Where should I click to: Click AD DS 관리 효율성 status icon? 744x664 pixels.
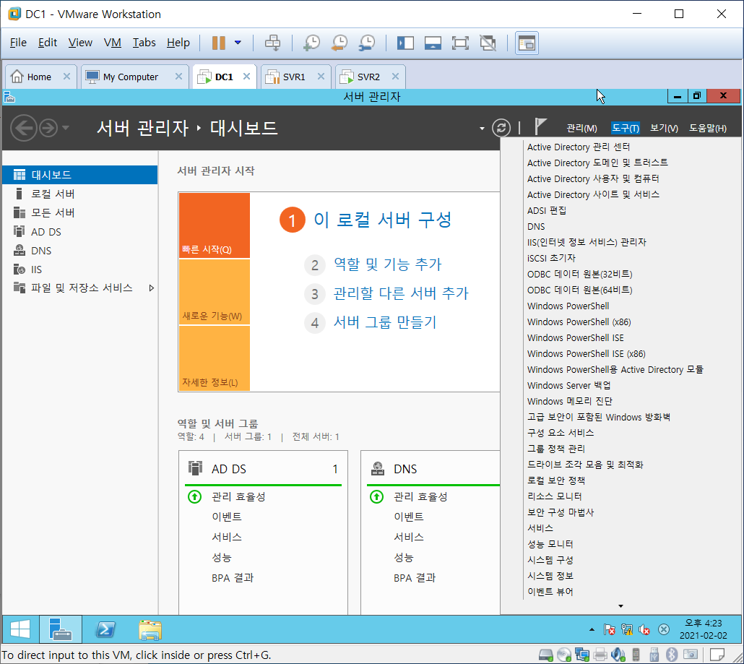(x=194, y=496)
